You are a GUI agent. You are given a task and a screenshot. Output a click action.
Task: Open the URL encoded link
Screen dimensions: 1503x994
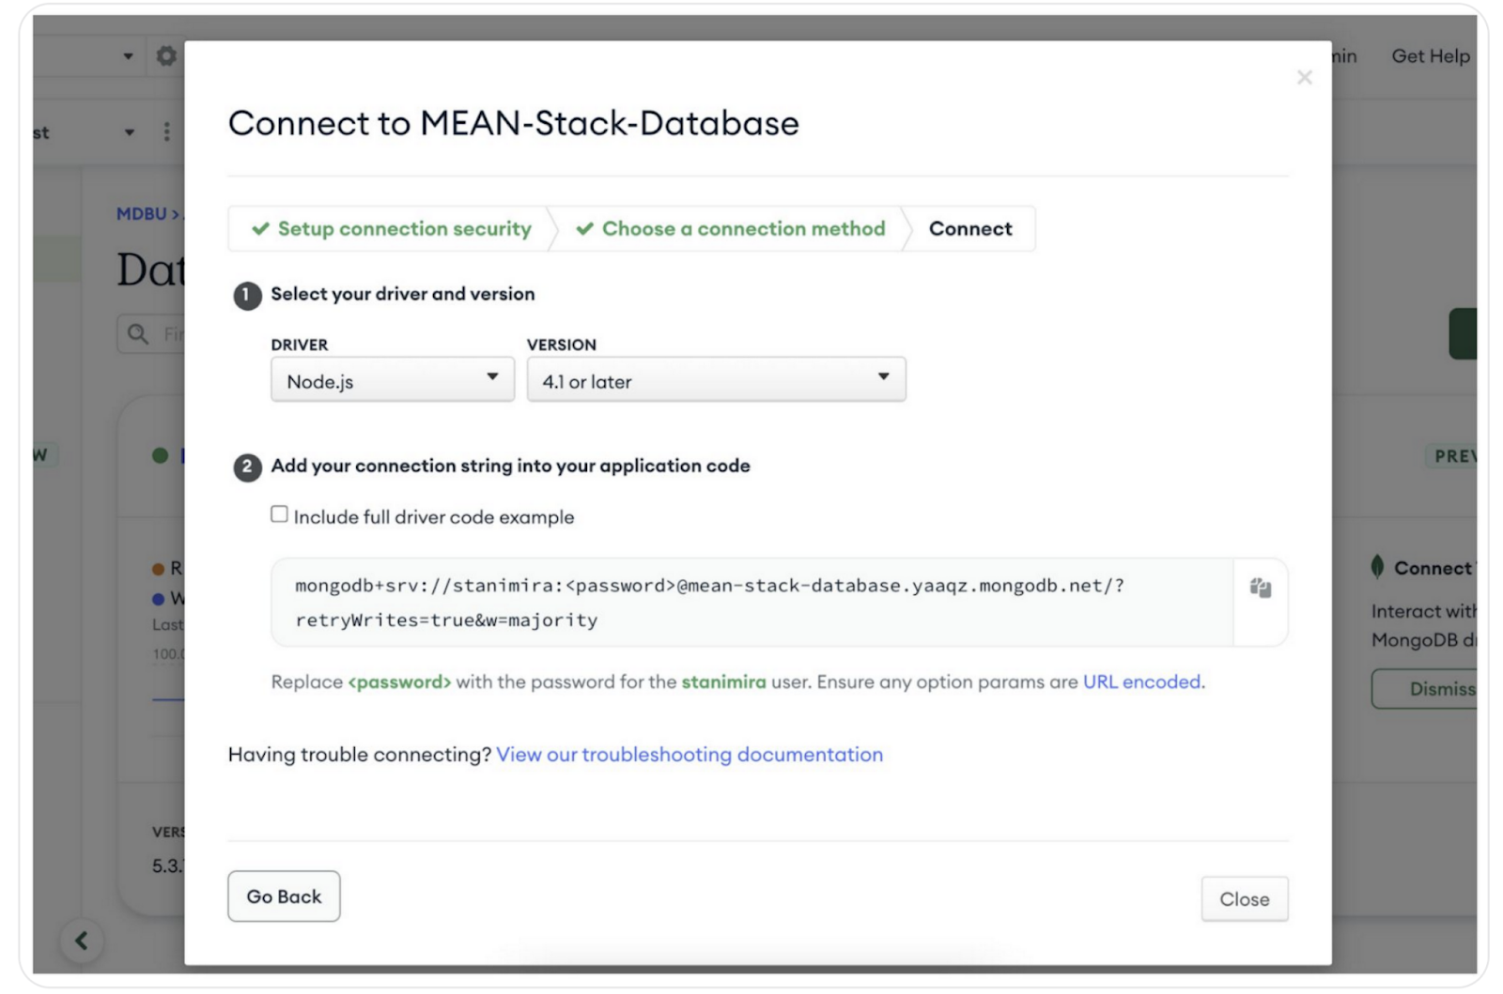point(1141,682)
